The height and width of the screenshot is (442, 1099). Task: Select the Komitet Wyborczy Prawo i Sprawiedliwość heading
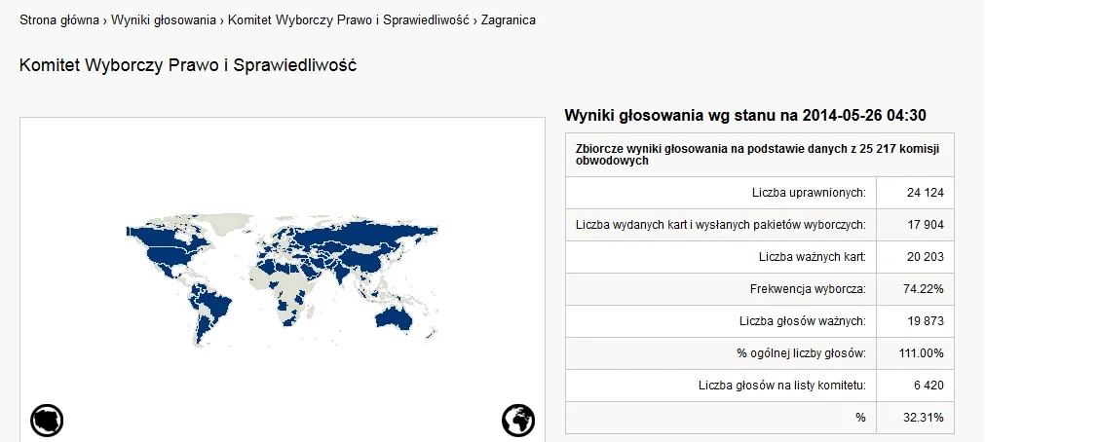(188, 65)
